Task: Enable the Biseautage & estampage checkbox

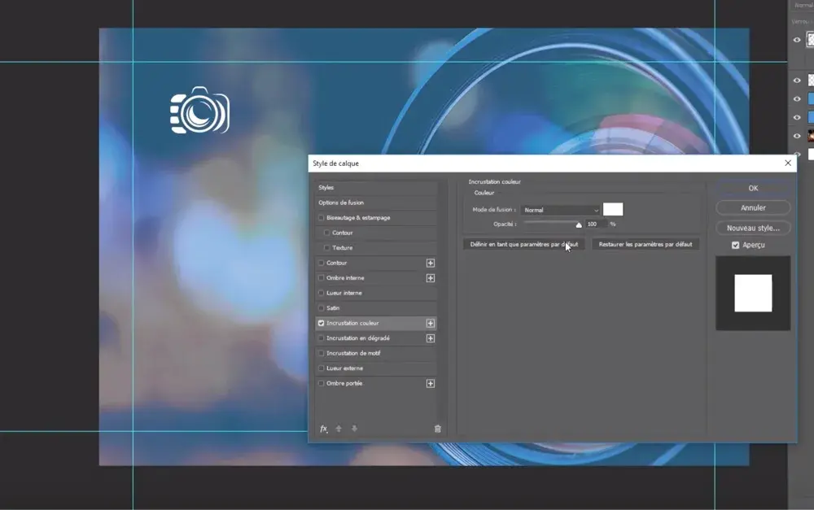Action: click(321, 218)
